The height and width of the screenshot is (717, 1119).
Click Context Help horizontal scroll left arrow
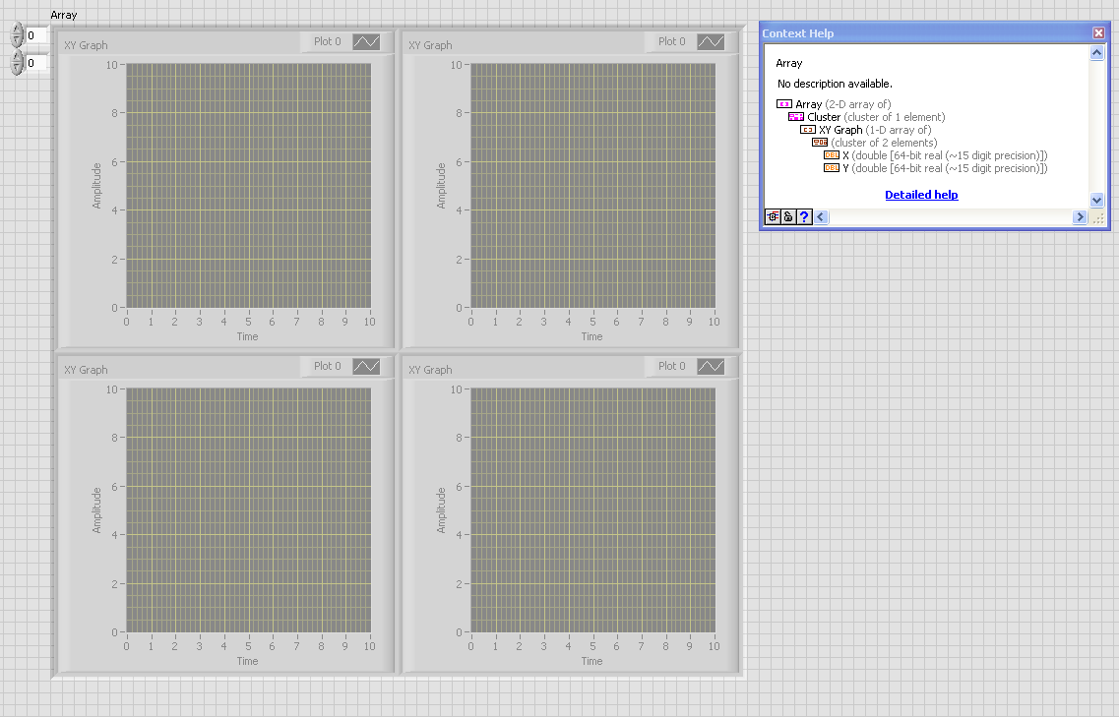tap(822, 217)
